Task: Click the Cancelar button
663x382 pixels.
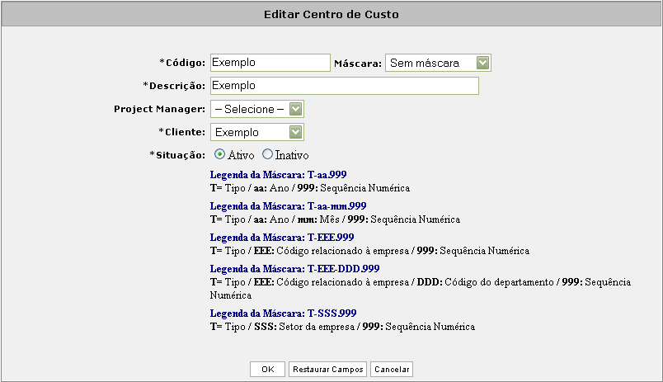Action: tap(392, 370)
